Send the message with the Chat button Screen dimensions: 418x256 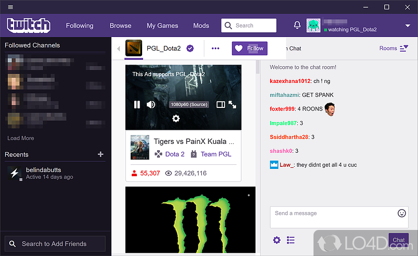click(399, 240)
